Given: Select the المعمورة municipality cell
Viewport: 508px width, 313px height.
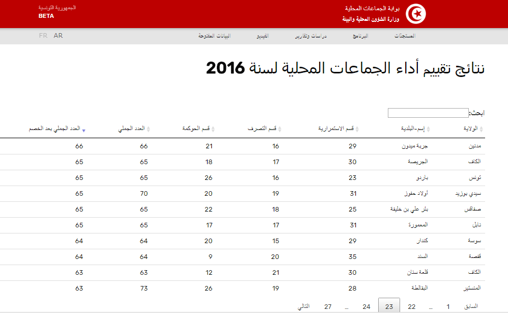Looking at the screenshot, I should 418,225.
